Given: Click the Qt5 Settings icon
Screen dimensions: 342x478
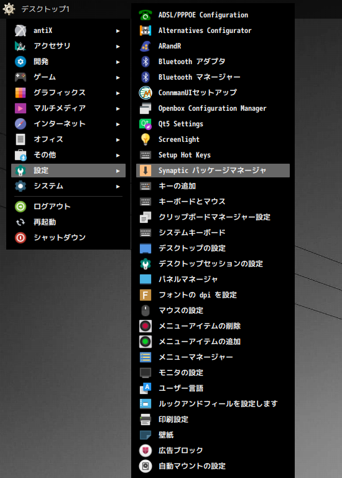Looking at the screenshot, I should click(146, 124).
